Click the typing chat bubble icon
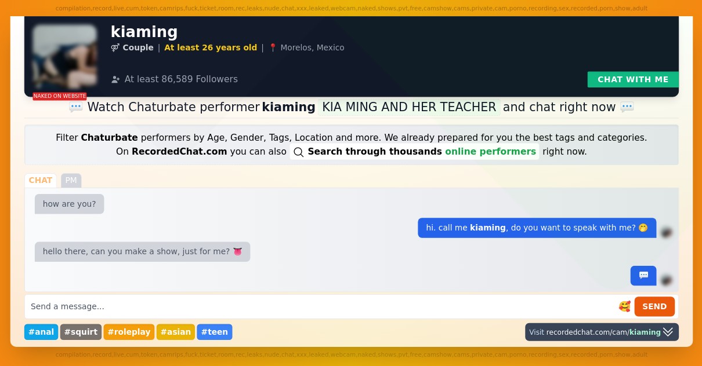The height and width of the screenshot is (366, 702). (x=643, y=276)
